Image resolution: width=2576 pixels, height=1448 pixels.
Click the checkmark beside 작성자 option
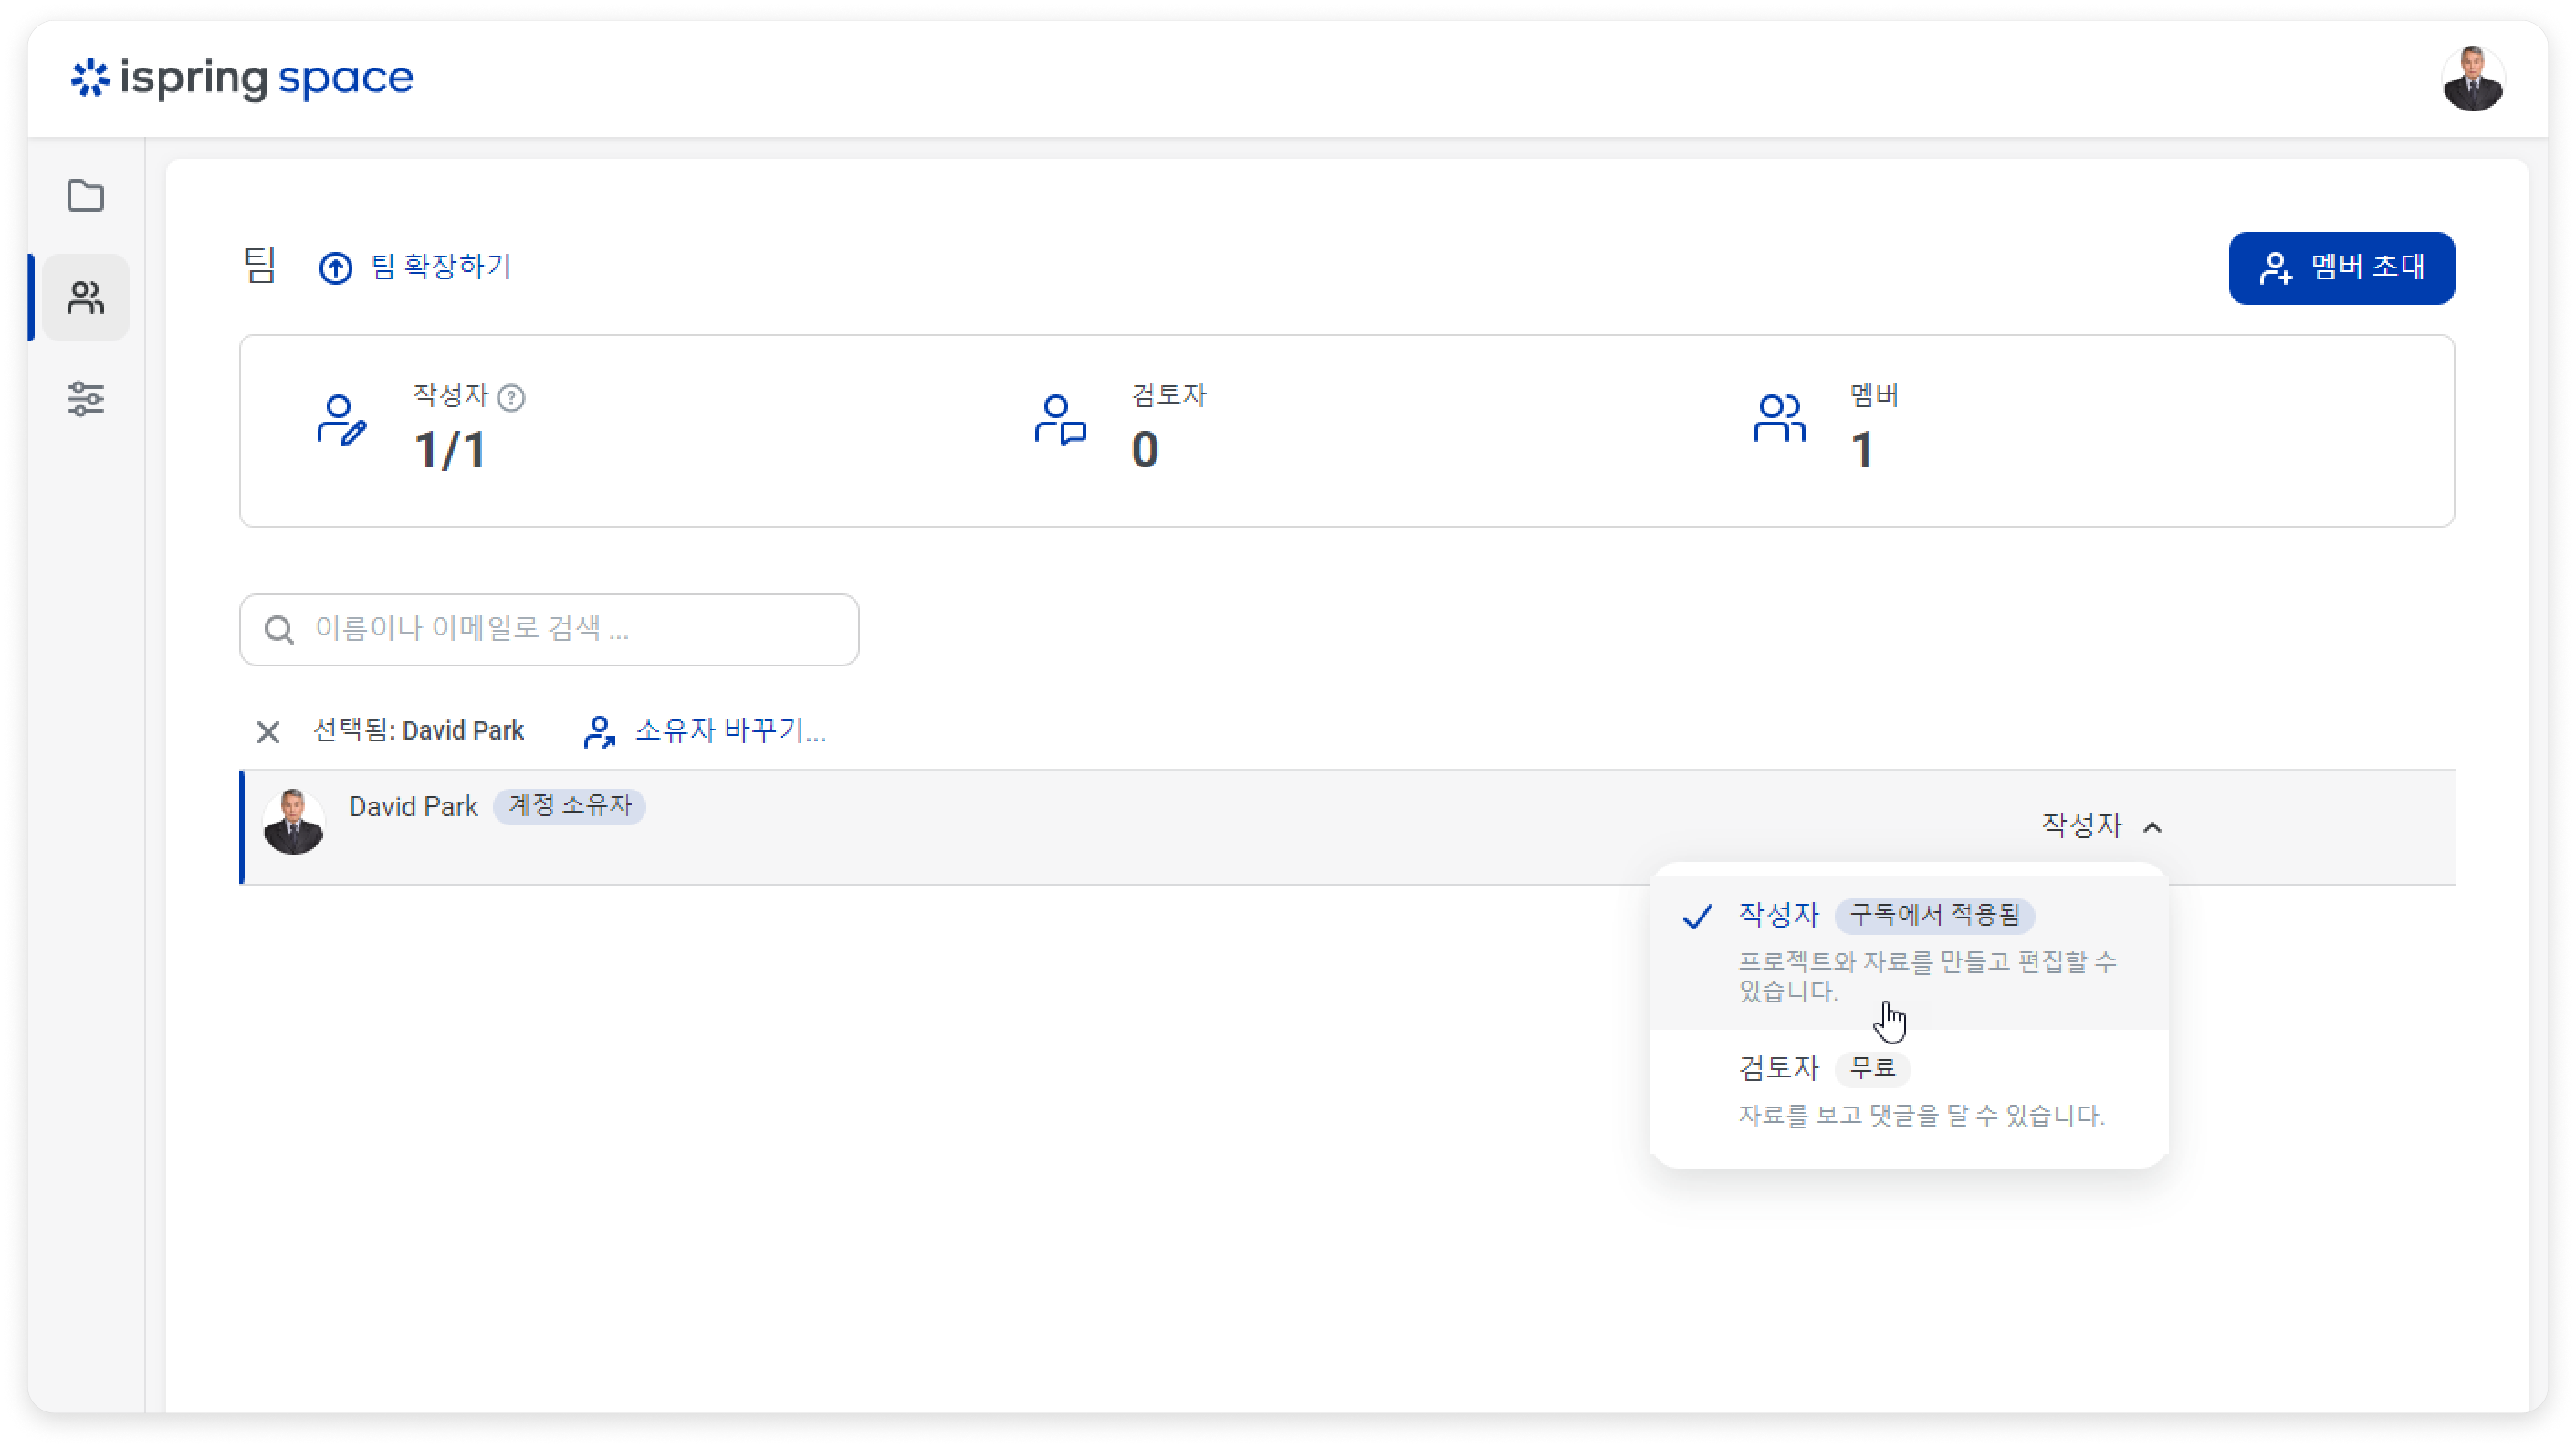tap(1698, 916)
